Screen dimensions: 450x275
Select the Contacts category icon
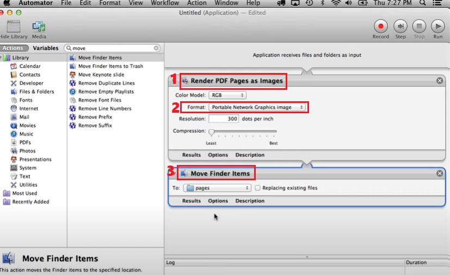14,75
